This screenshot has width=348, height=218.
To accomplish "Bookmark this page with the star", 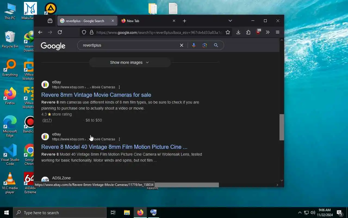I will (228, 32).
